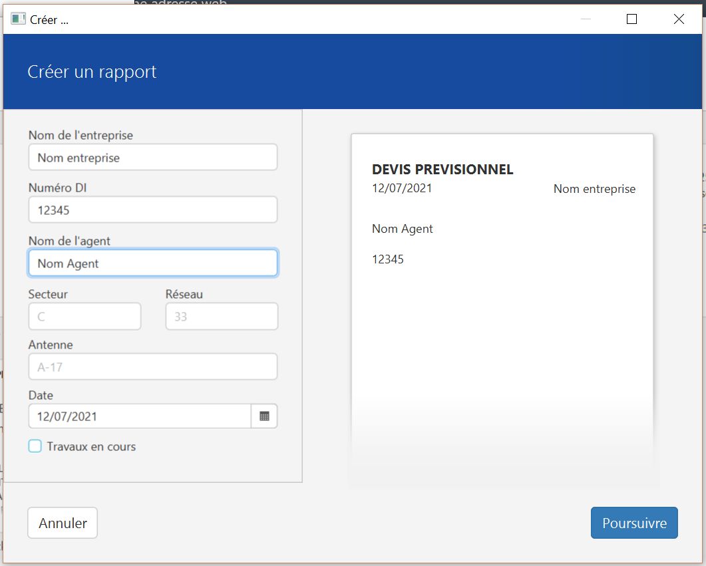Click the Créer un rapport header title
Image resolution: width=706 pixels, height=566 pixels.
click(92, 72)
